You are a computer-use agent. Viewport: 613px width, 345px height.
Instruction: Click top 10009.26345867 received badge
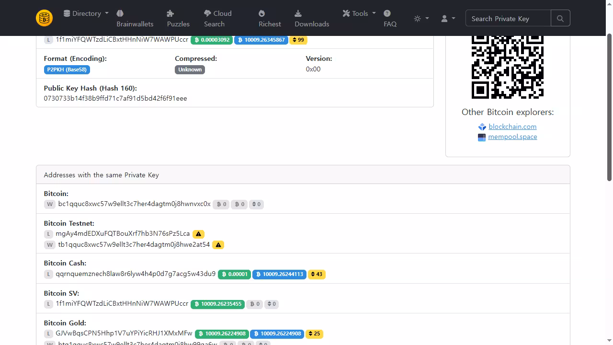(261, 40)
